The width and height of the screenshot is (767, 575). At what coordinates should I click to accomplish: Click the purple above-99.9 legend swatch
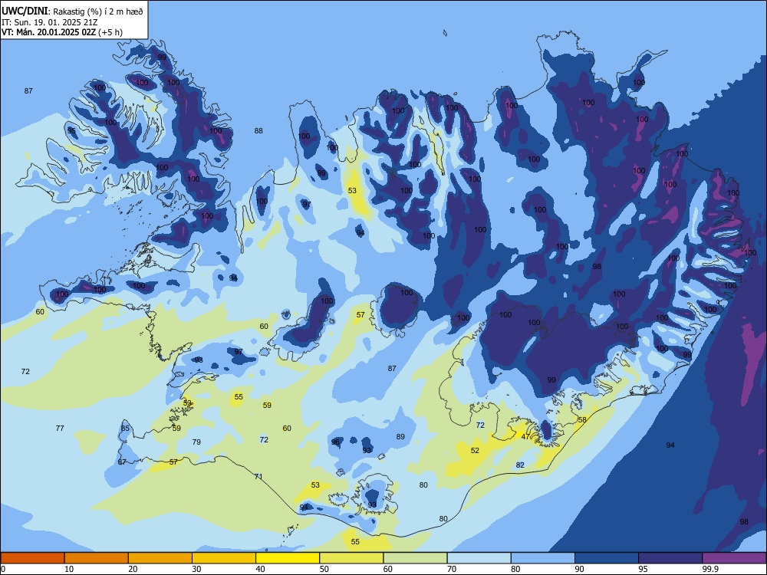click(734, 558)
